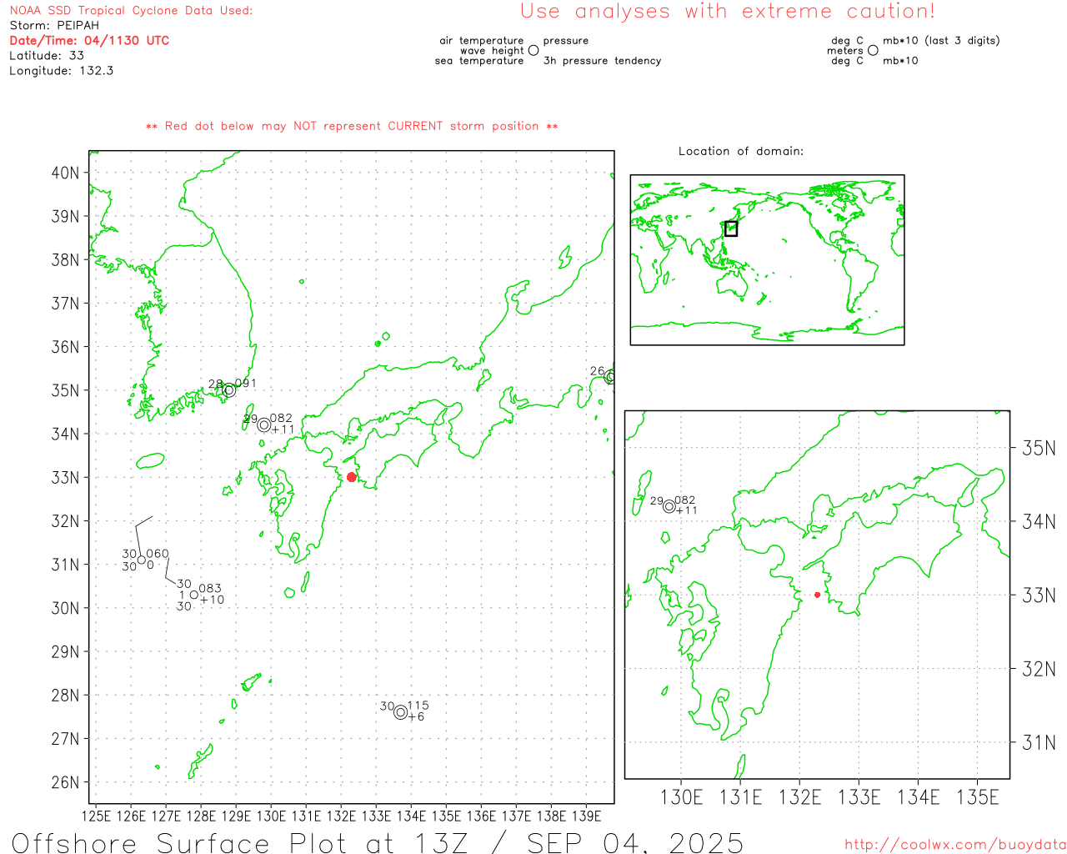
Task: Click '125E' longitude label on main map
Action: click(97, 816)
